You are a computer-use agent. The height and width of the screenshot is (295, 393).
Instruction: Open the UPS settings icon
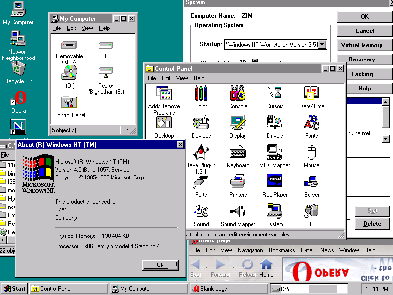pyautogui.click(x=311, y=214)
